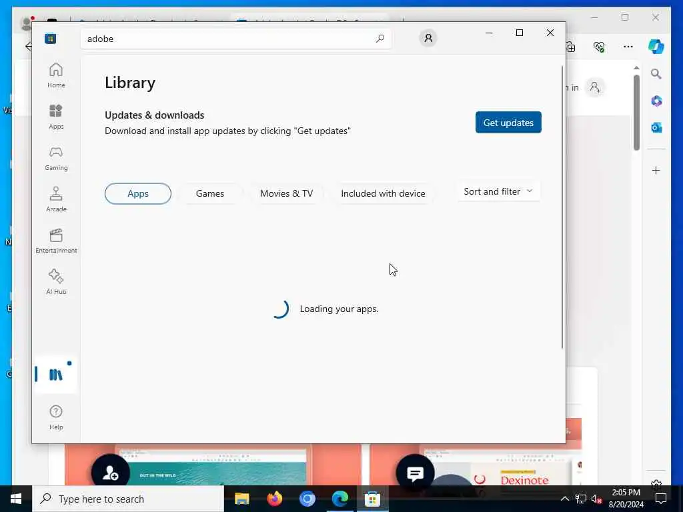Open the Edge sidebar search icon
The width and height of the screenshot is (683, 512).
656,73
